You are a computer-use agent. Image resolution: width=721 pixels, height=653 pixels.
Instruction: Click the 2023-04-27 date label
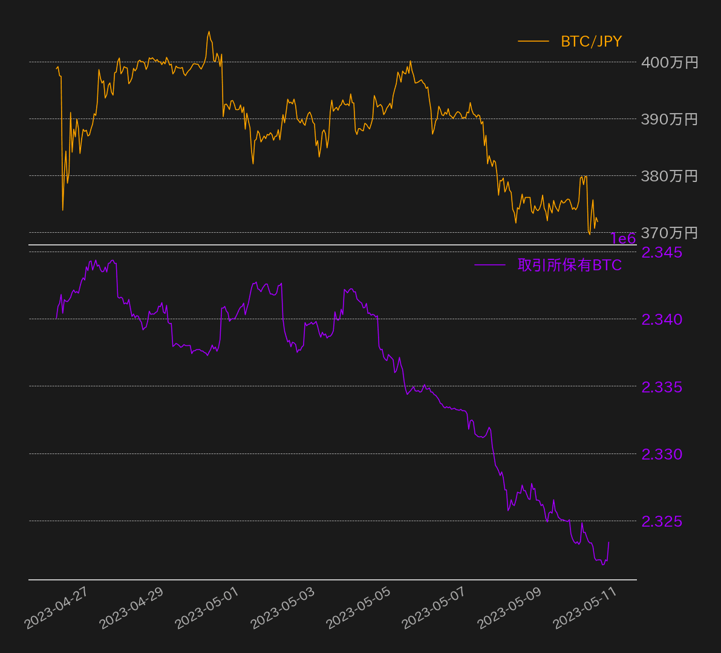pyautogui.click(x=57, y=608)
